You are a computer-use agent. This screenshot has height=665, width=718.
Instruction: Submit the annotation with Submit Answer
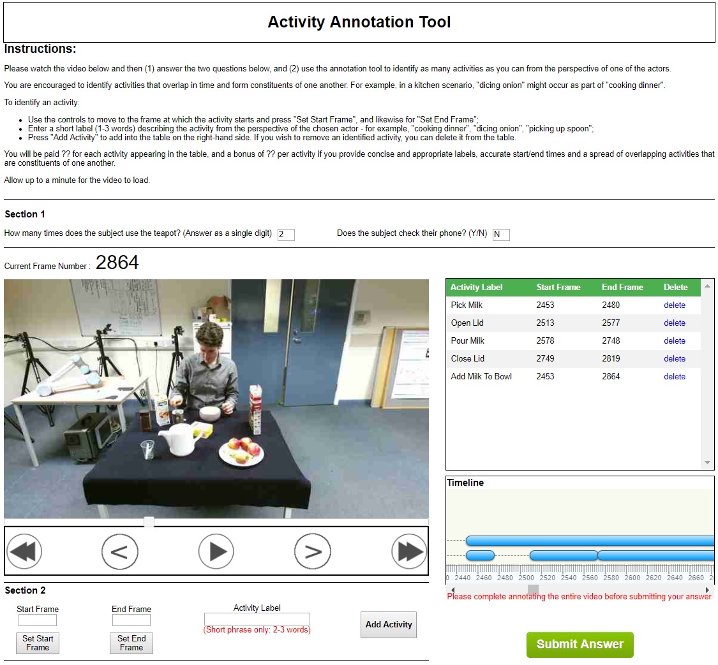pos(580,645)
